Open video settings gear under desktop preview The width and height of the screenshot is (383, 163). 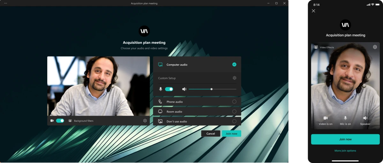(145, 121)
